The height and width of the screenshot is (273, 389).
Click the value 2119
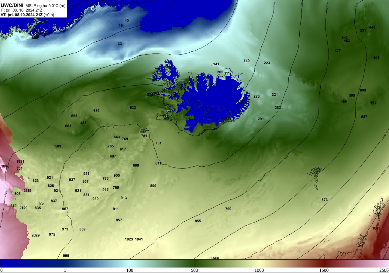click(x=27, y=191)
